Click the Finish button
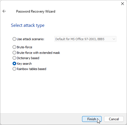Screen dimensions: 127x125 click(92, 119)
